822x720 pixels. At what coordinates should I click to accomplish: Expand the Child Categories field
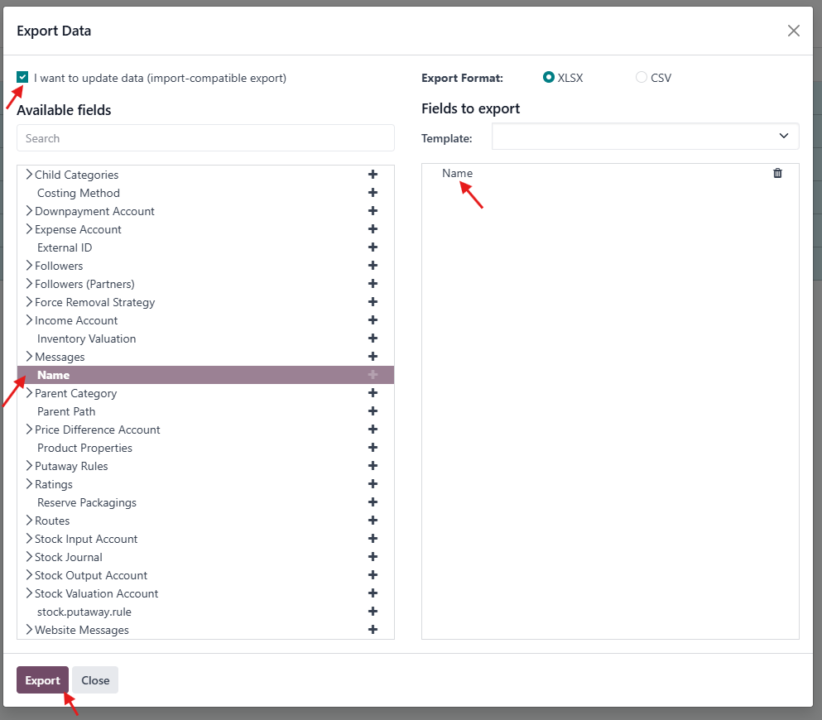click(29, 175)
